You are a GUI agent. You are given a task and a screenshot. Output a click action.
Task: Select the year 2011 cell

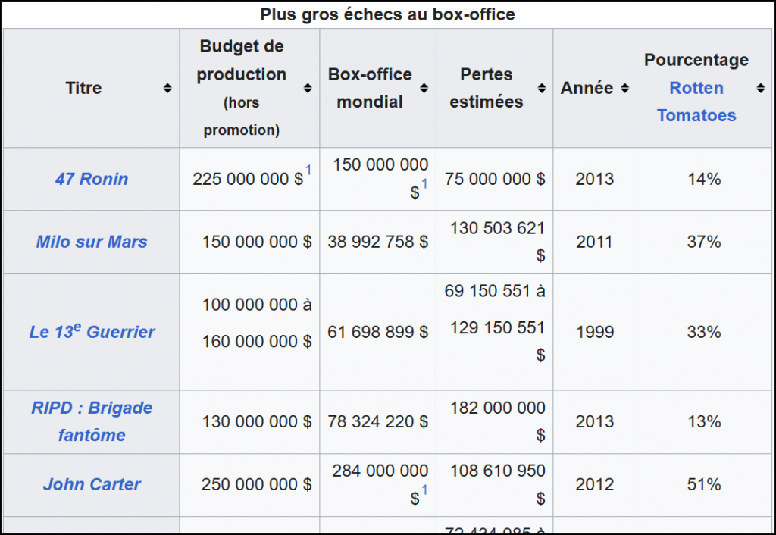pos(594,242)
